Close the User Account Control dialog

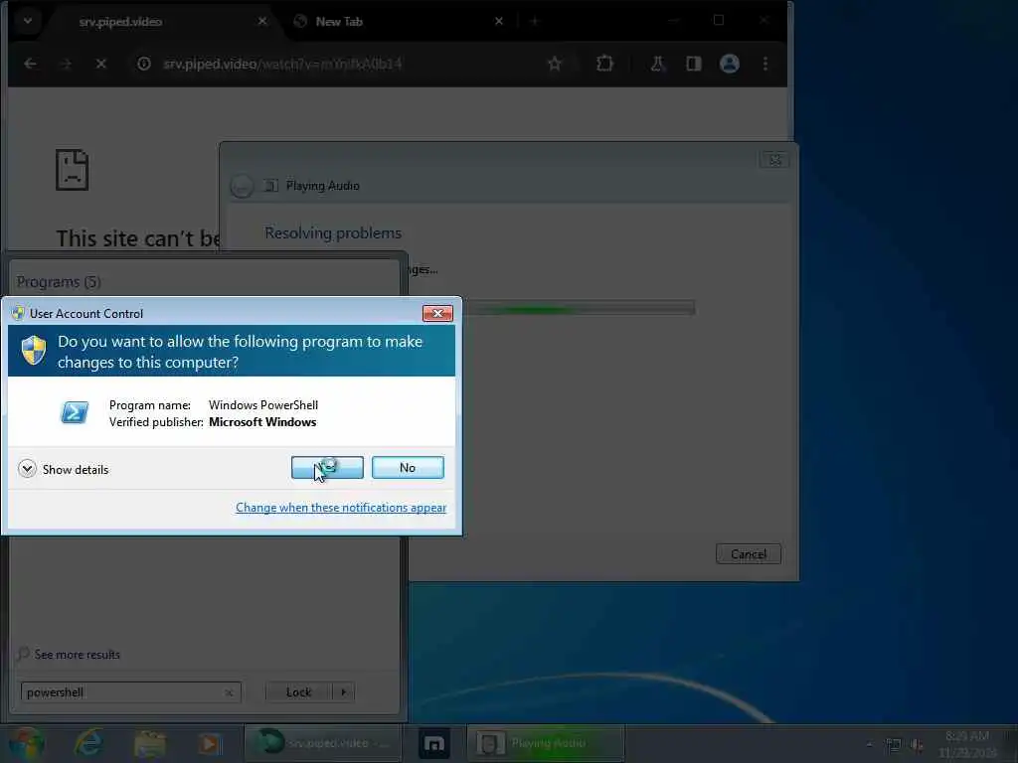point(437,313)
